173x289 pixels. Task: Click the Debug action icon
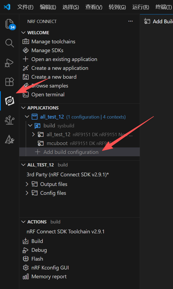click(25, 250)
